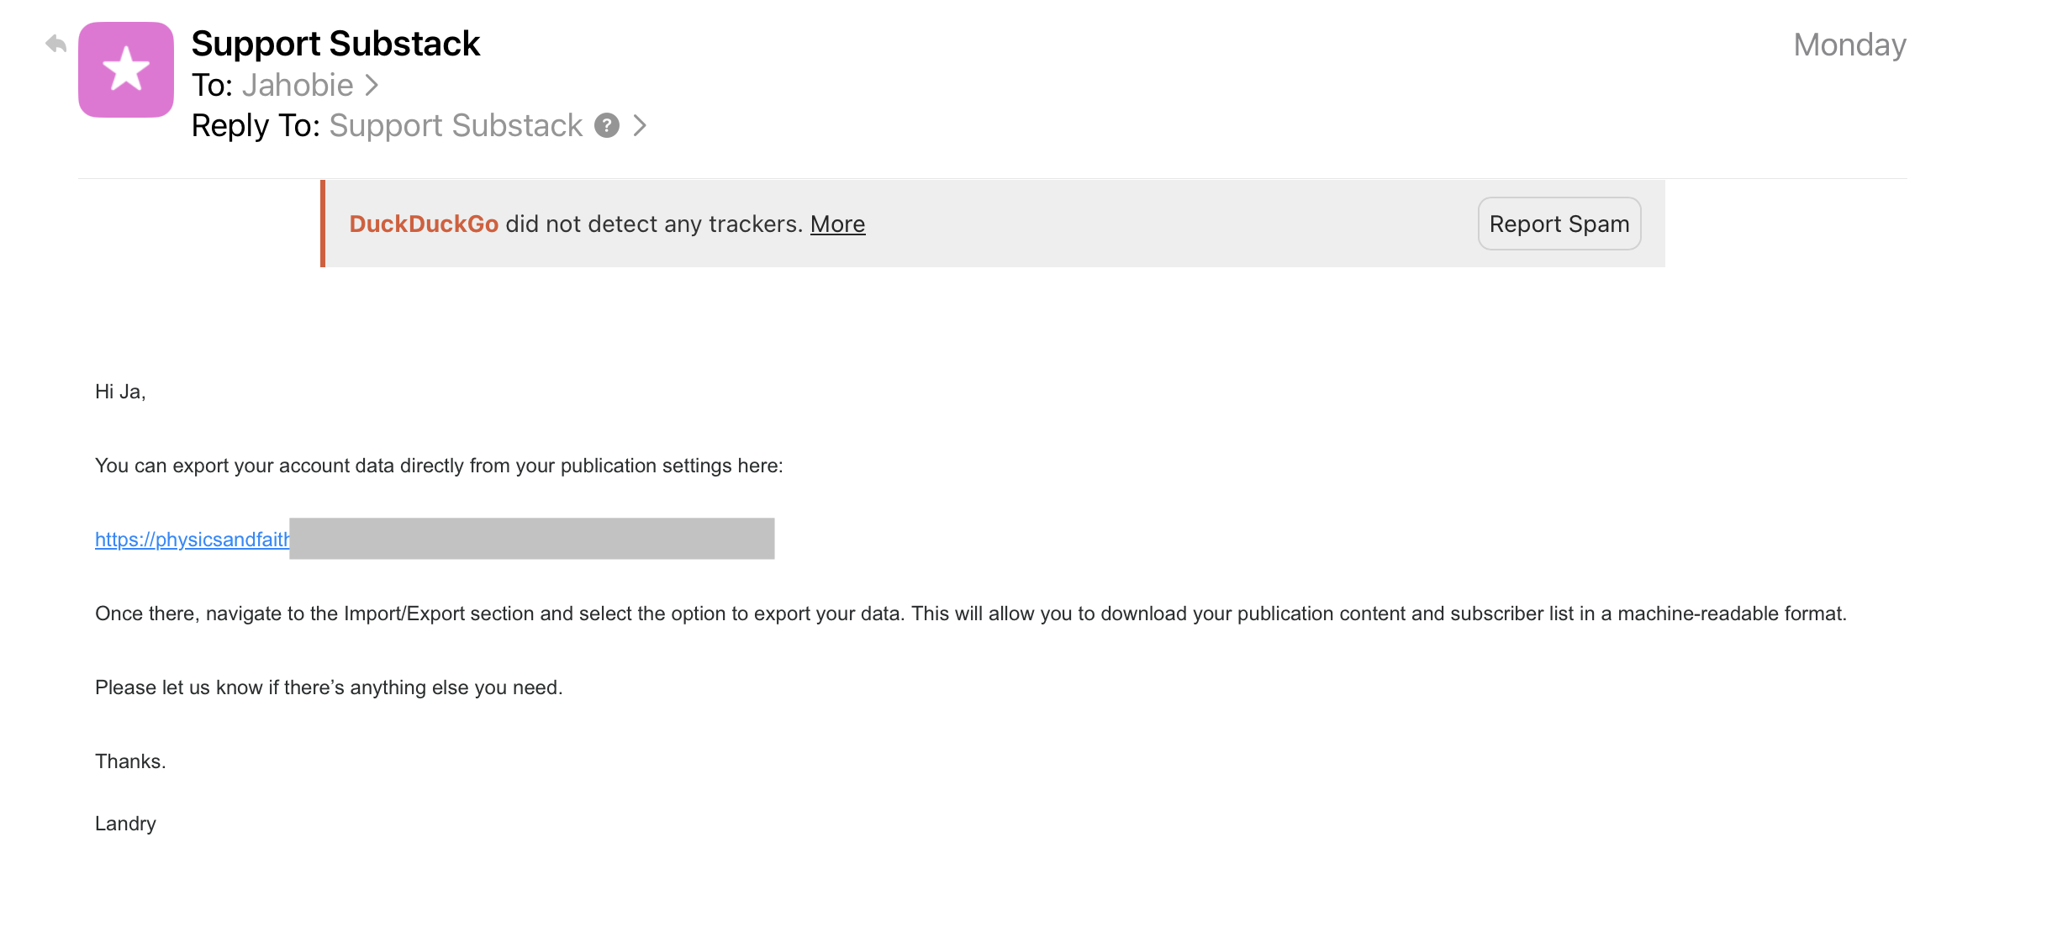Expand recipient details next to Jahobie

(372, 85)
